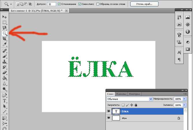Open the Paragraph panel icon

[179, 60]
